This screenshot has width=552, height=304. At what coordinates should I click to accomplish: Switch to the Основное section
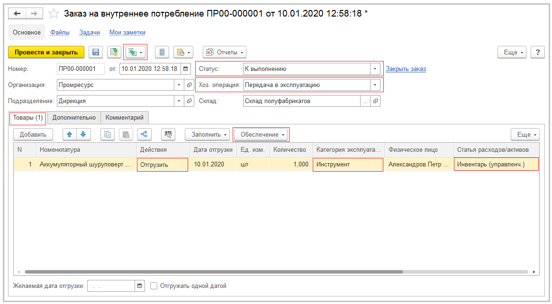pos(27,32)
